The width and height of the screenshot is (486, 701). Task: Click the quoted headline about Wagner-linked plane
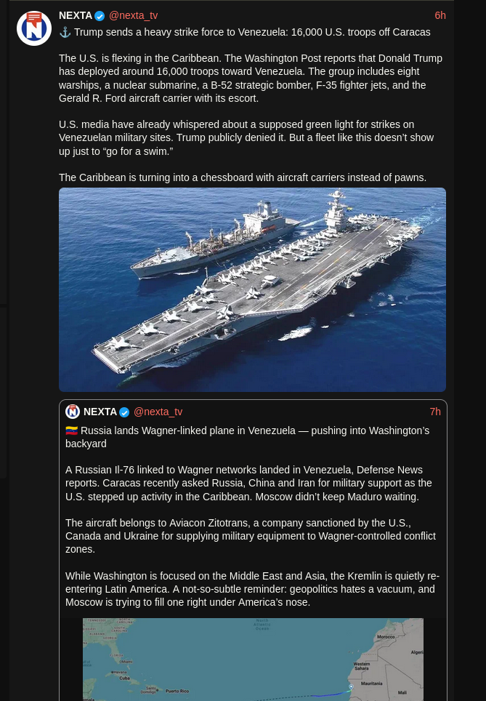tap(248, 437)
